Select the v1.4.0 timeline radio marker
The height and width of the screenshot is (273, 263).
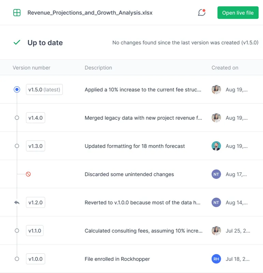pyautogui.click(x=17, y=118)
